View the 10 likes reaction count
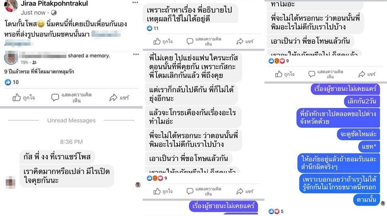 (x=12, y=82)
